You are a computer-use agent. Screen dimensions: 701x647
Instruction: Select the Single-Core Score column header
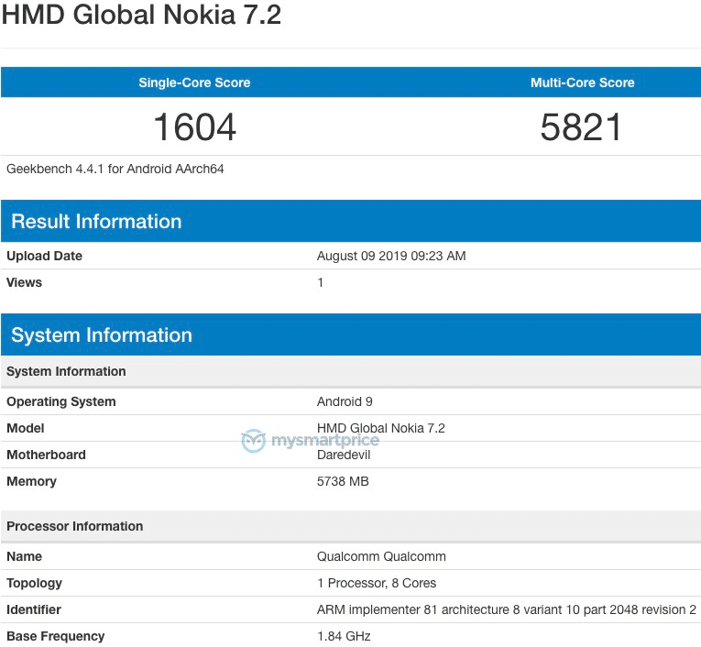coord(194,82)
